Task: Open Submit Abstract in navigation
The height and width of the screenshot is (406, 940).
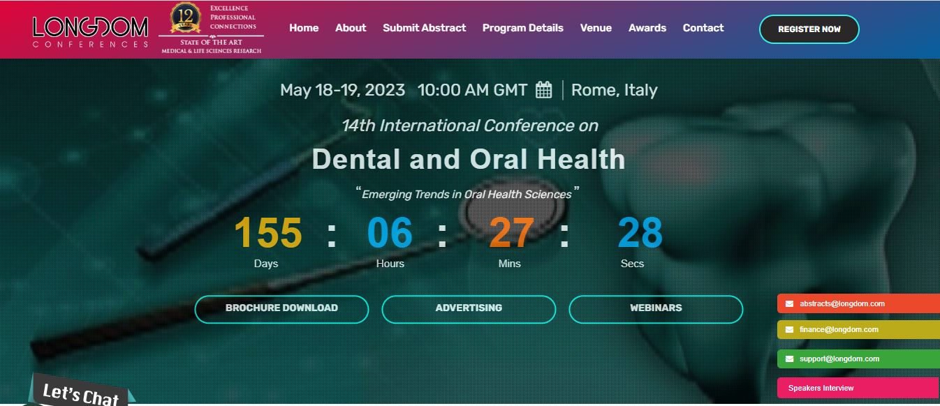Action: 424,28
